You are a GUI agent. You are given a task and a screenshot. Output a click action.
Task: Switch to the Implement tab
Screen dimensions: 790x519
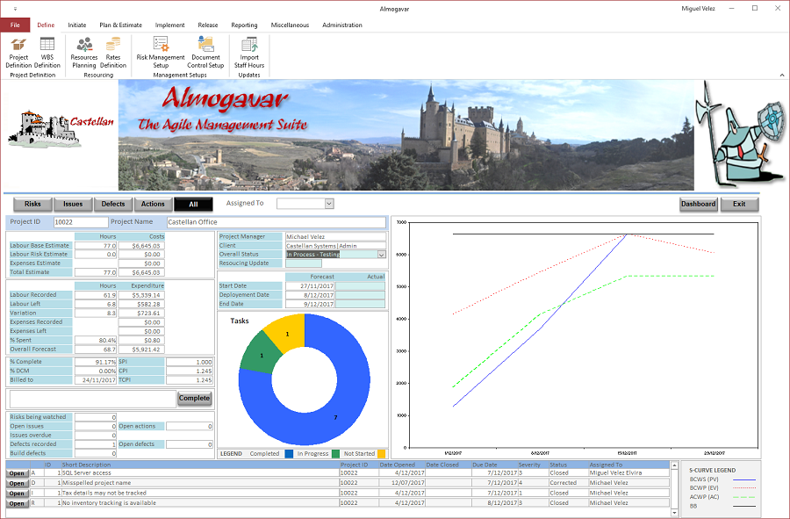point(169,25)
